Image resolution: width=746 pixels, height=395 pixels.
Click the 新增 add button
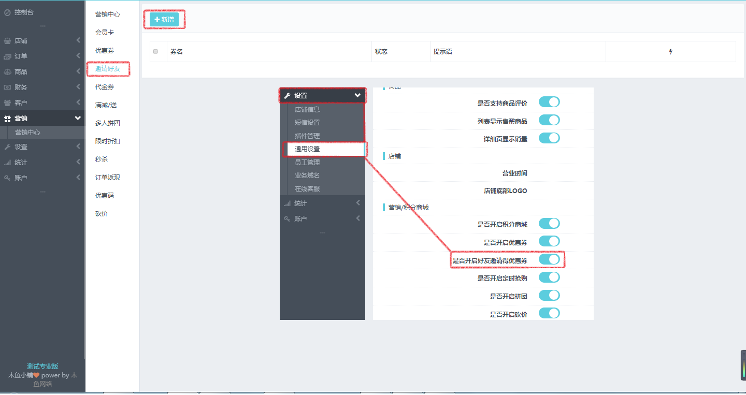pyautogui.click(x=164, y=20)
